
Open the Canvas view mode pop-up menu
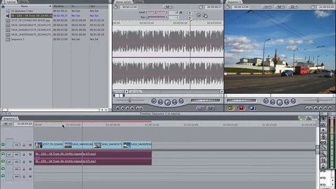(x=293, y=7)
